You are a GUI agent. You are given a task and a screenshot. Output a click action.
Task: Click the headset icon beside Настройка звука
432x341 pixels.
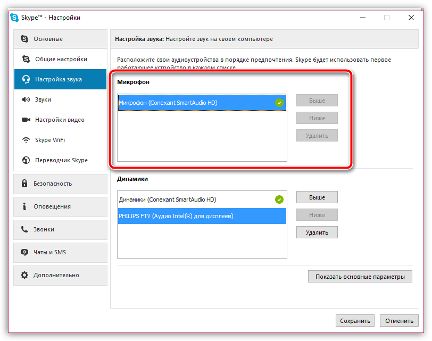click(x=26, y=79)
